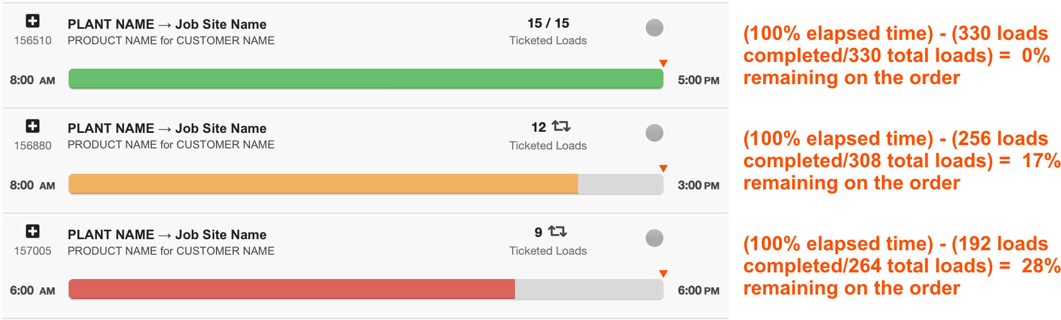Click the recurring loads icon beside 12
This screenshot has width=1061, height=320.
coord(561,127)
